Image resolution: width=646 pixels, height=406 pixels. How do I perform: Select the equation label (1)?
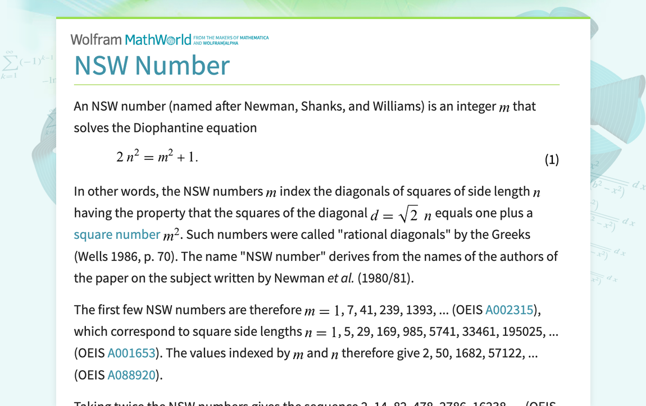(552, 159)
